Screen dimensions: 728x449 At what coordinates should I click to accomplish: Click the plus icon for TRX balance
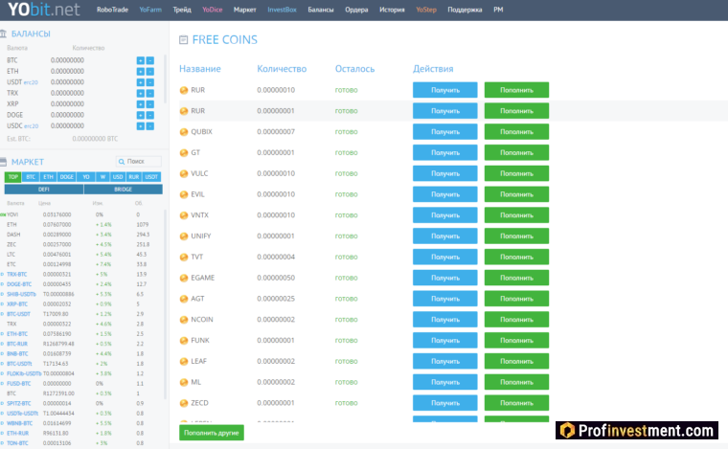[x=140, y=93]
